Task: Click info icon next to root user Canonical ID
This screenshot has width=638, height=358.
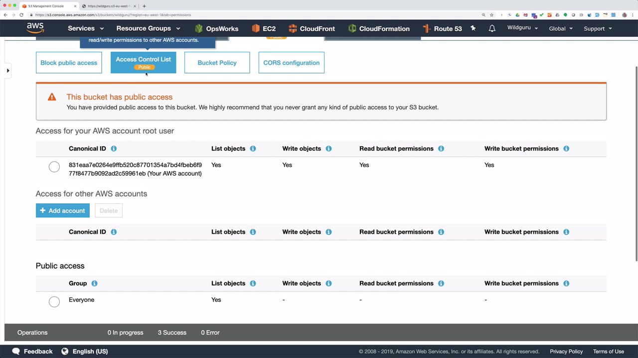Action: [114, 149]
